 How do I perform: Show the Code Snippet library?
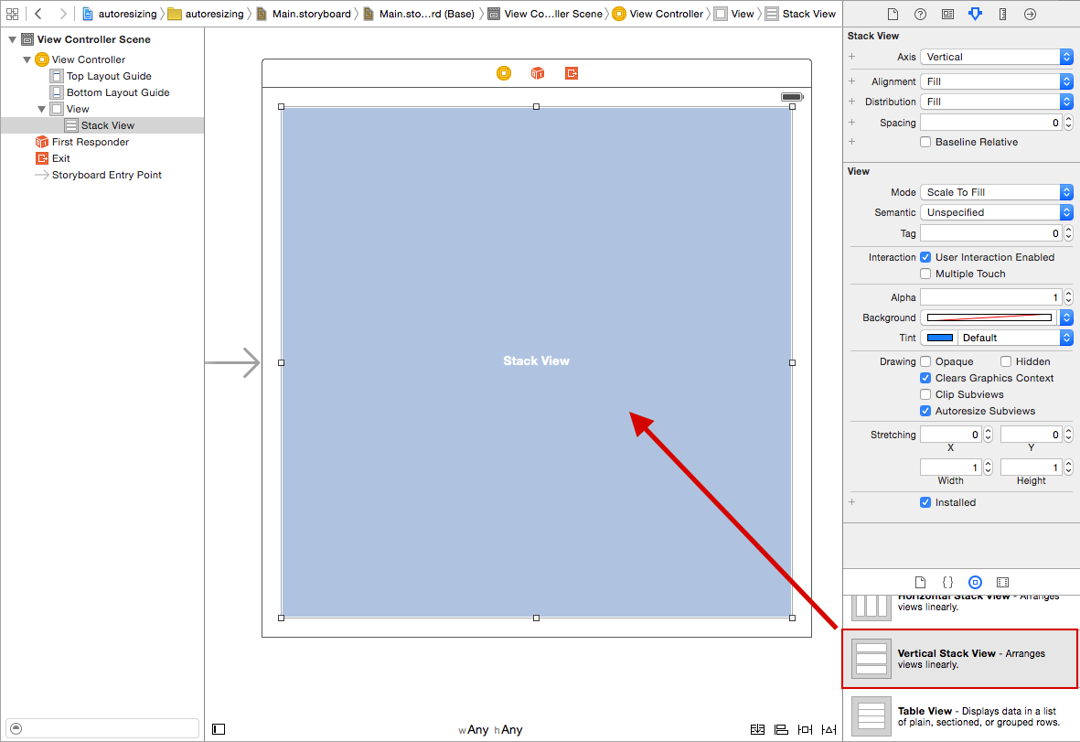[x=947, y=582]
